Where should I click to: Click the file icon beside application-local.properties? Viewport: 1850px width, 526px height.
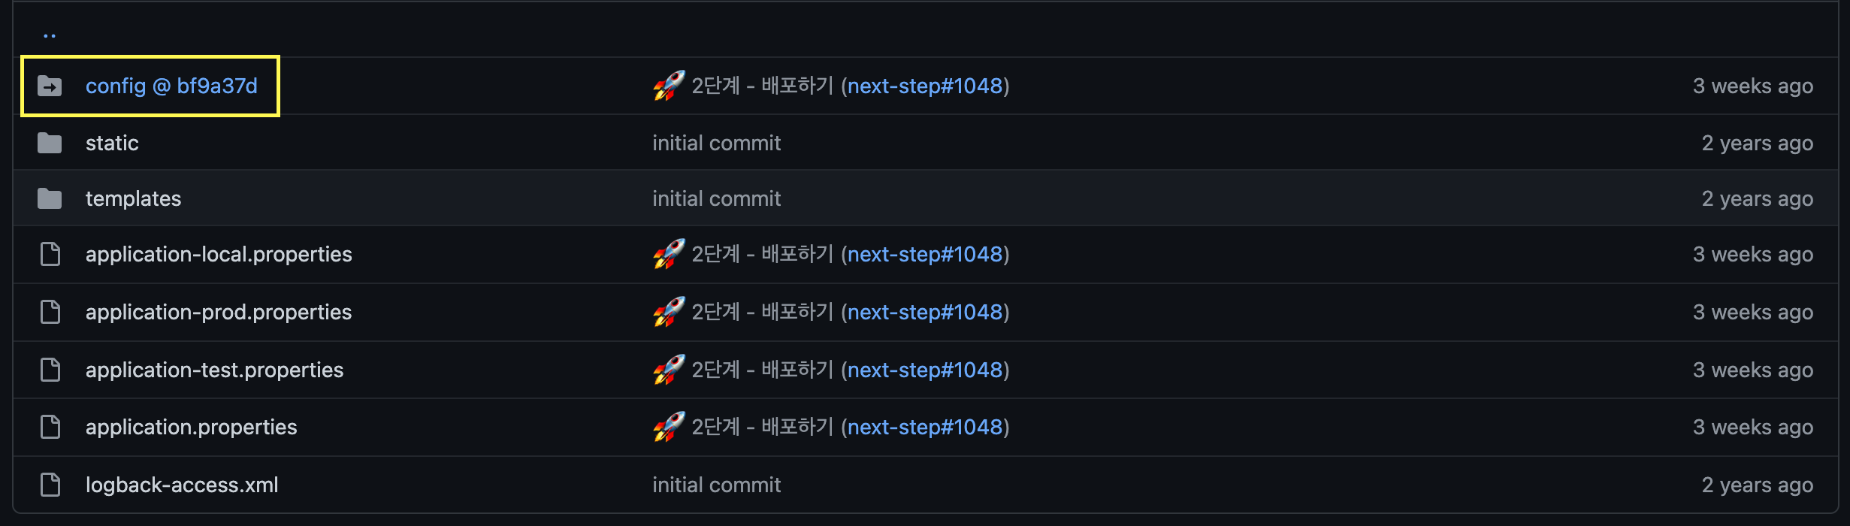click(50, 254)
